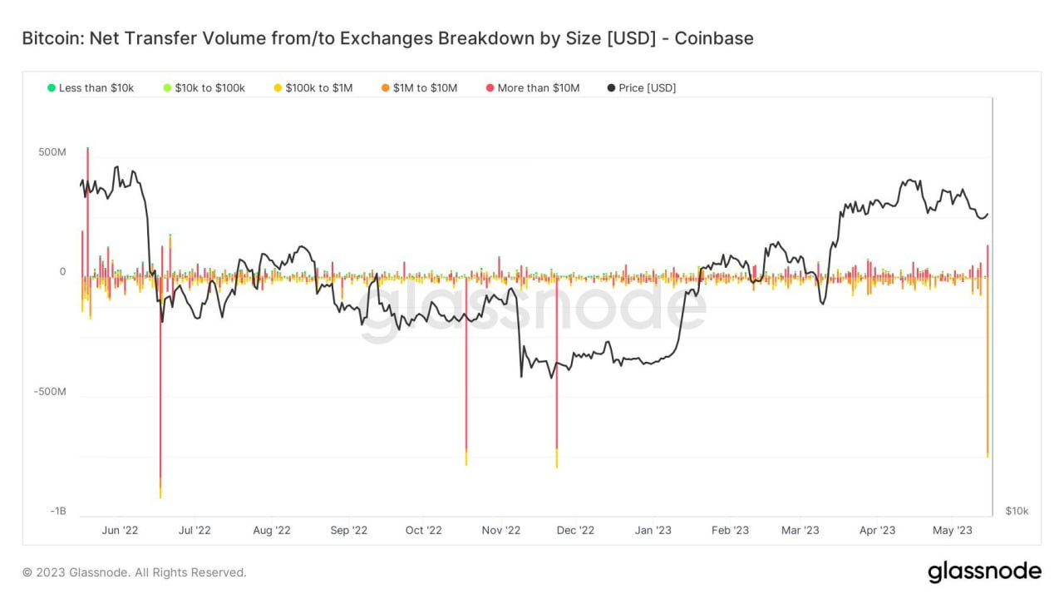Toggle the '$10k to $100k' legend series
The image size is (1064, 599).
204,87
